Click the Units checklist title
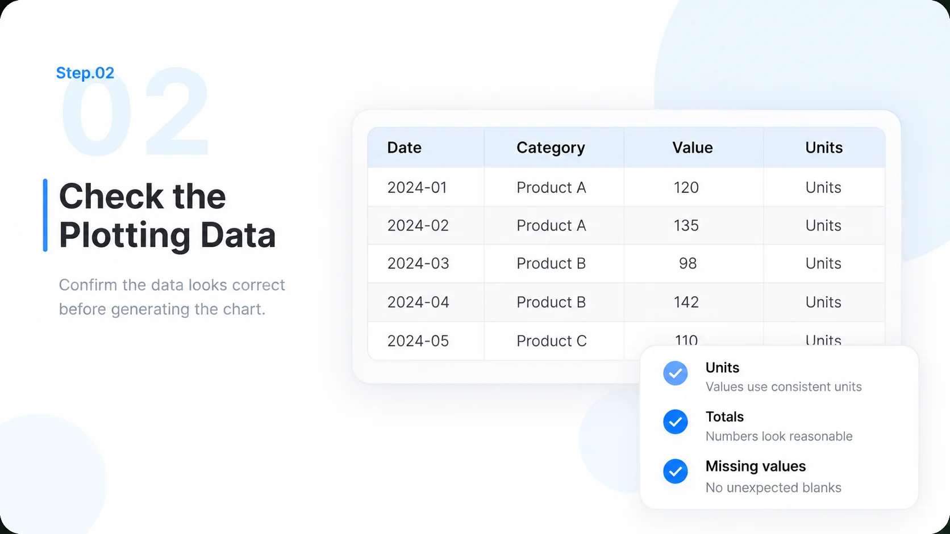Screen dimensions: 950x534 point(722,368)
